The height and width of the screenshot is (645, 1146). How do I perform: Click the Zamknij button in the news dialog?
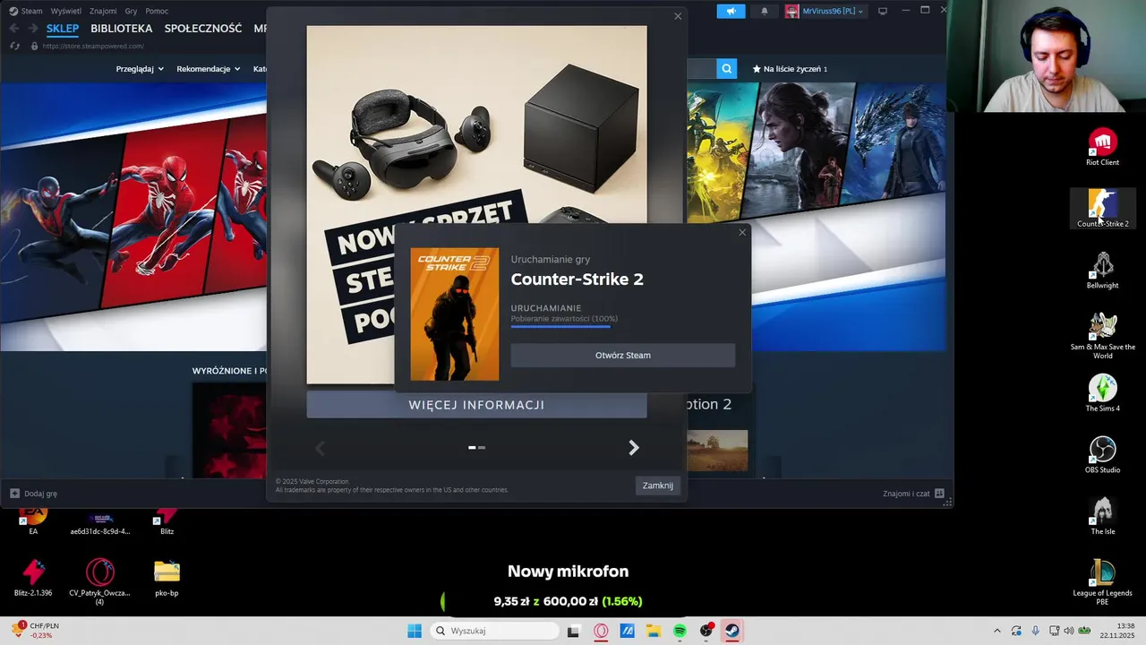657,486
